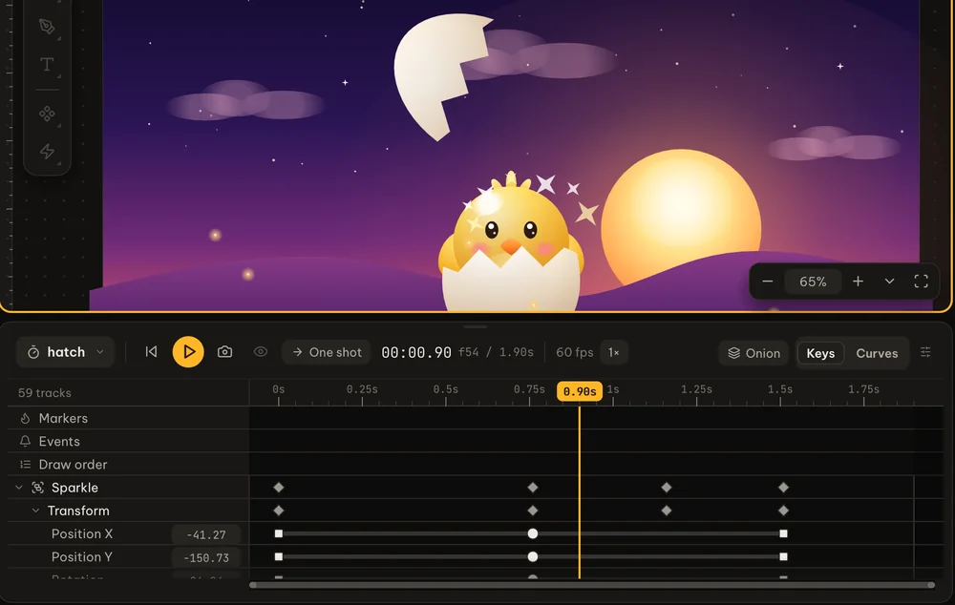Select the Markers track row
The width and height of the screenshot is (955, 605).
(128, 418)
